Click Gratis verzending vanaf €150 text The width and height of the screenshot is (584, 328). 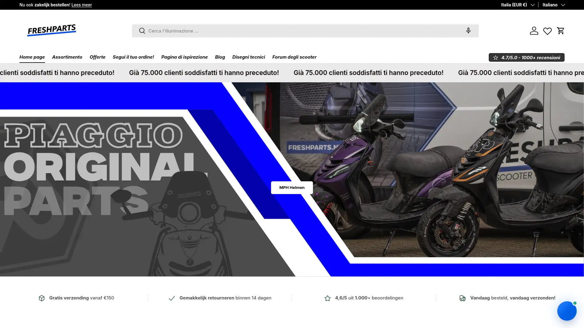point(82,298)
